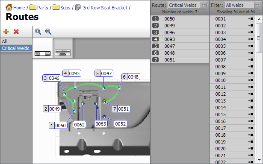Select weld 0005 in the filter list
263x164 pixels.
tap(233, 46)
